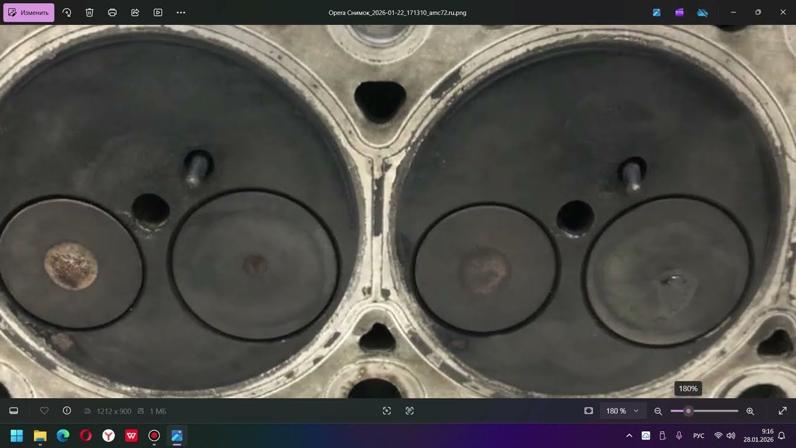Open notifications with the bell icon
796x448 pixels.
pyautogui.click(x=782, y=436)
